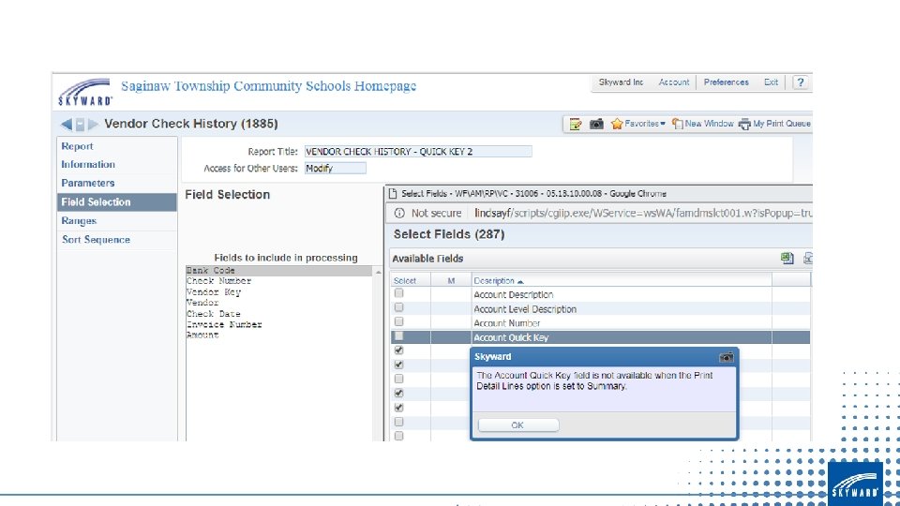
Task: Click OK in the Skyward dialog
Action: tap(517, 425)
